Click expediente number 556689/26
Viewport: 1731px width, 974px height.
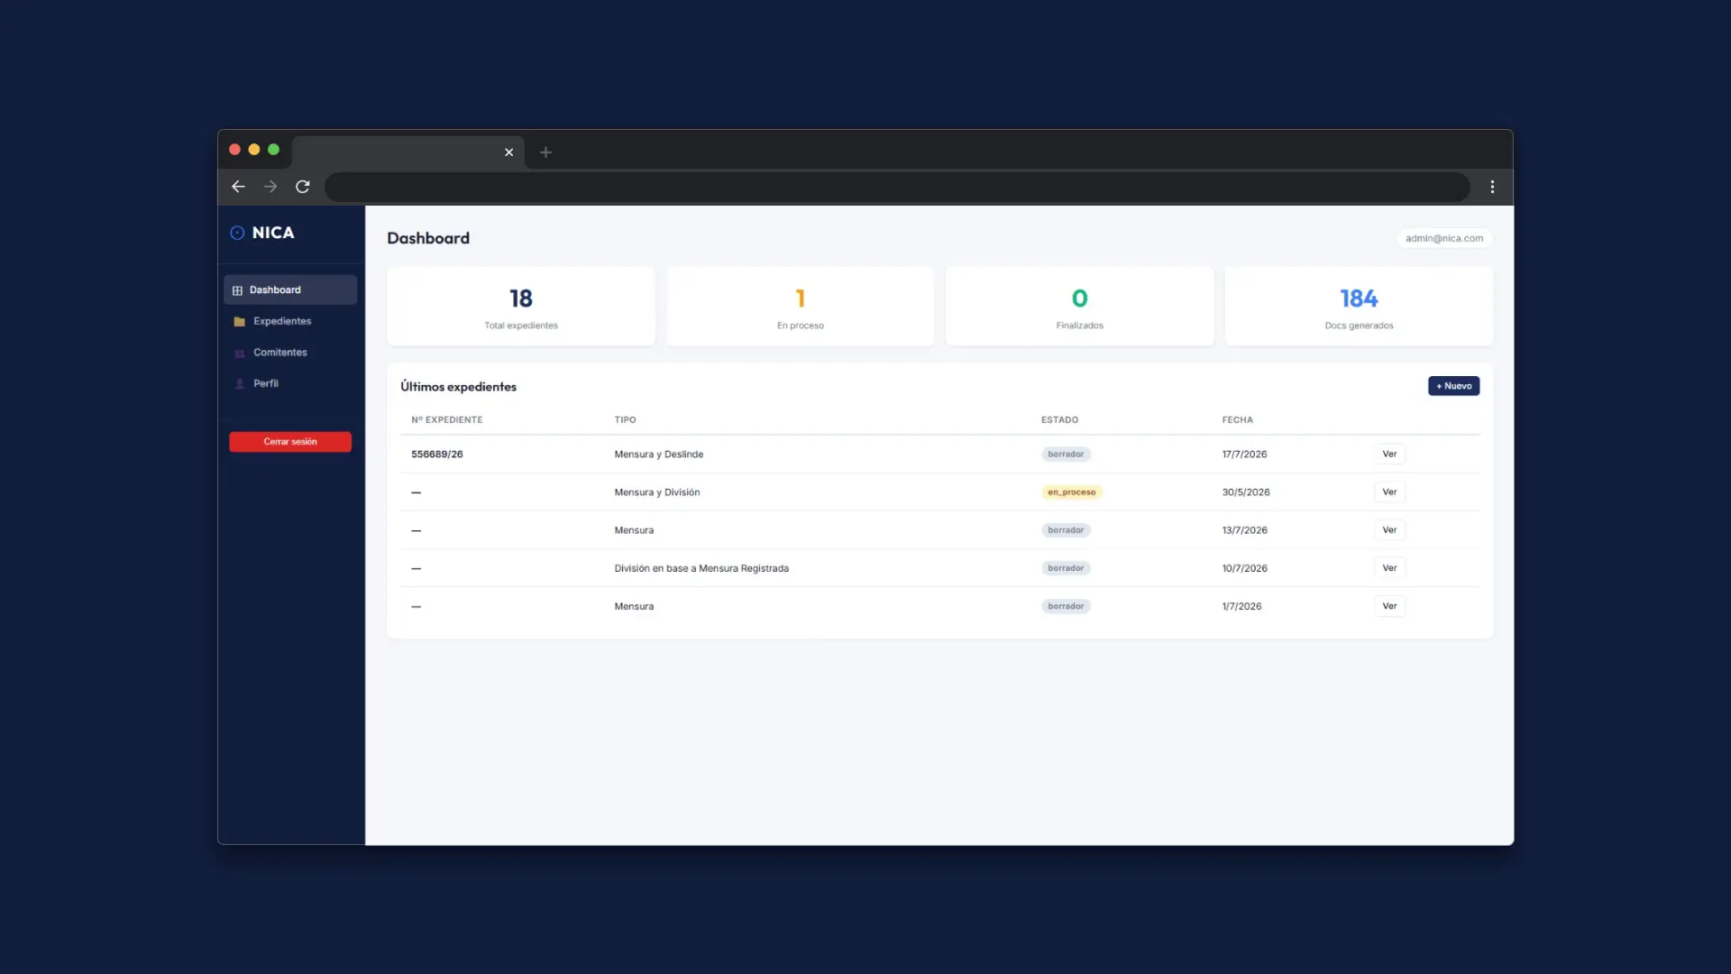[437, 455]
